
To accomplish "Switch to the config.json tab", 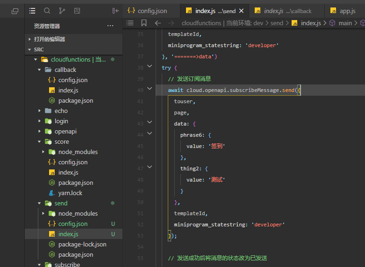I will coord(151,11).
